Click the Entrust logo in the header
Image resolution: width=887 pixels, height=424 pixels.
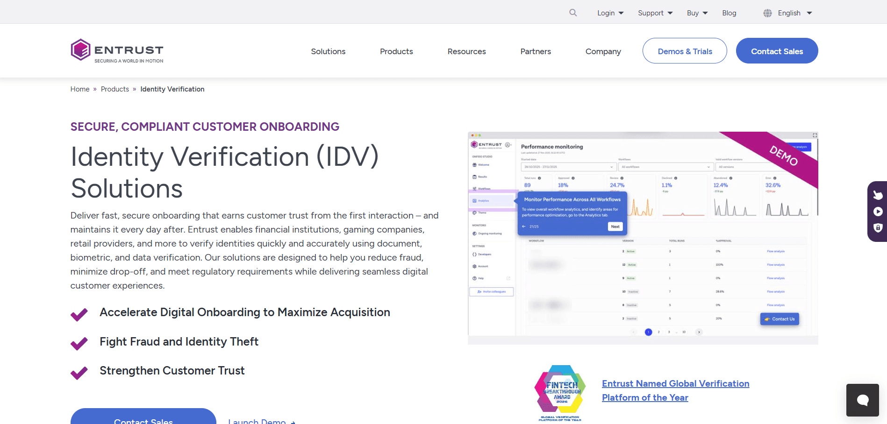[117, 50]
